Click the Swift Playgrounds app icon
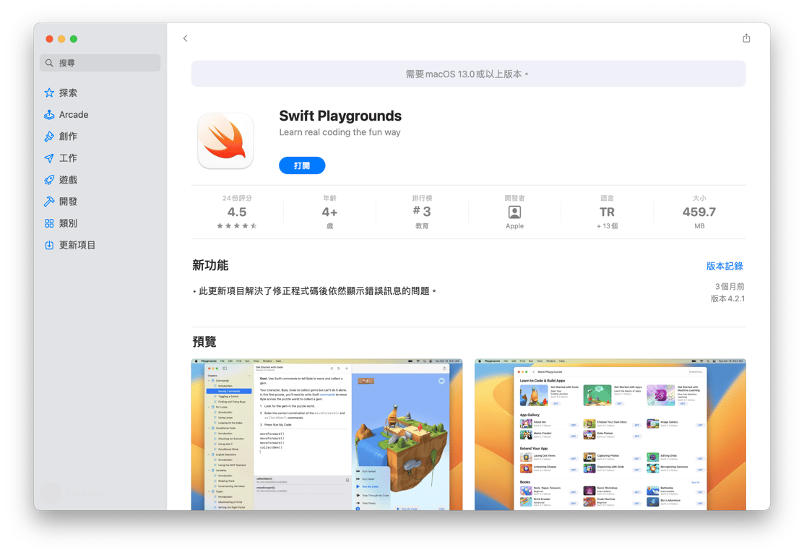 225,141
